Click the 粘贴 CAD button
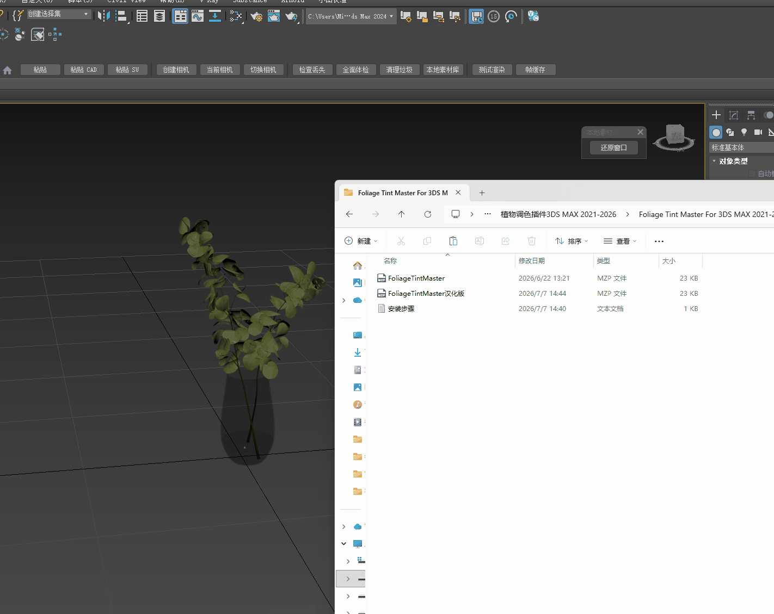This screenshot has height=614, width=774. click(x=84, y=70)
